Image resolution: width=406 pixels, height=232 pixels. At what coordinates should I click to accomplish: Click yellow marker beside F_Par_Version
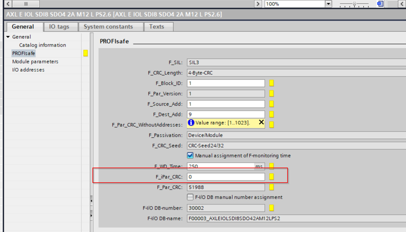tap(272, 94)
